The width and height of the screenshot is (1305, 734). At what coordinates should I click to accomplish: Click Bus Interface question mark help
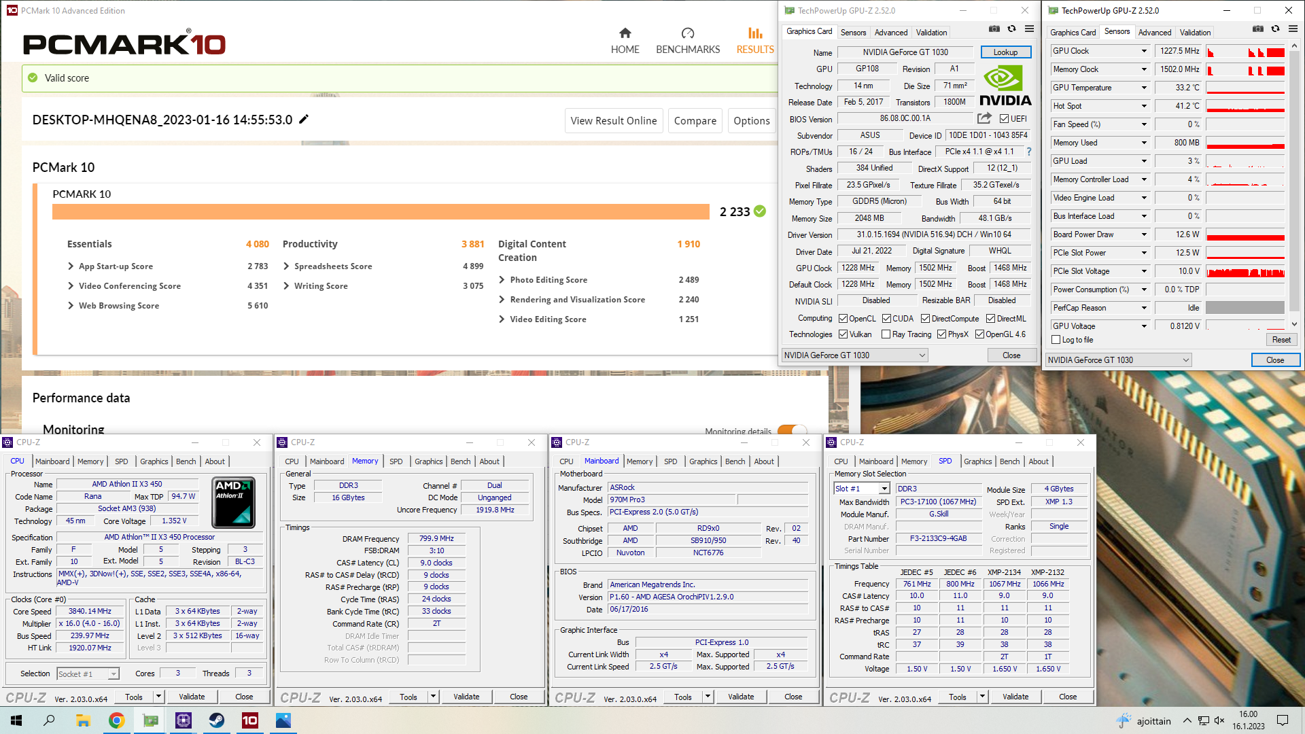[x=1028, y=152]
